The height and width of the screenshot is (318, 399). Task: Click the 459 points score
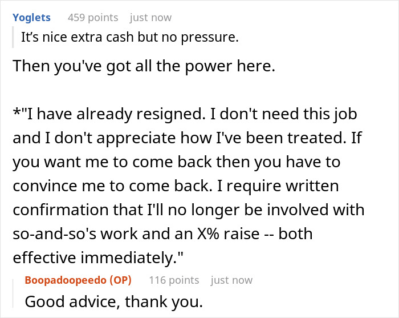93,18
